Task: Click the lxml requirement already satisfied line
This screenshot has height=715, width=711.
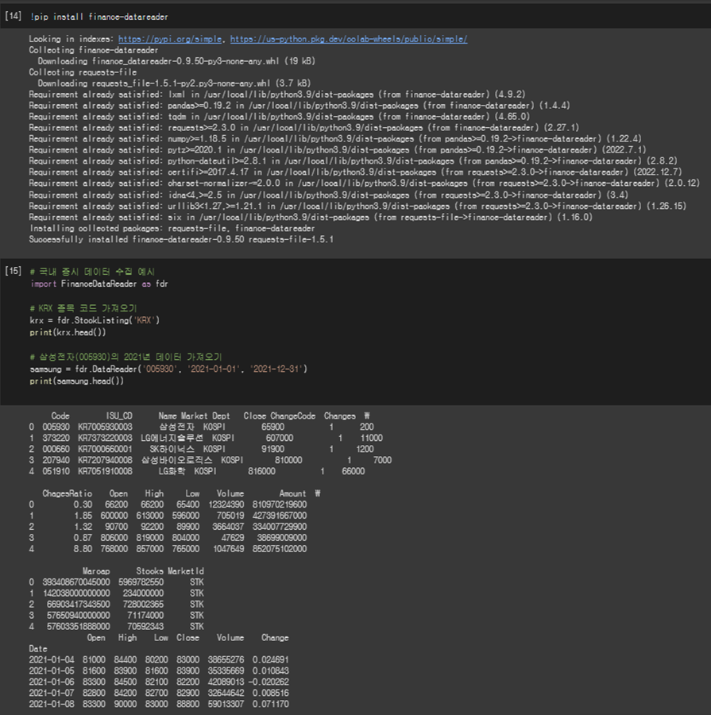Action: pyautogui.click(x=277, y=95)
